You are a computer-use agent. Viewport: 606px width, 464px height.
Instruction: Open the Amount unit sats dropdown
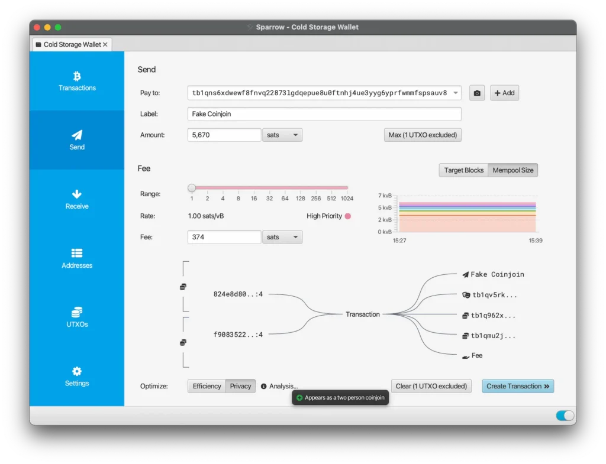coord(282,135)
